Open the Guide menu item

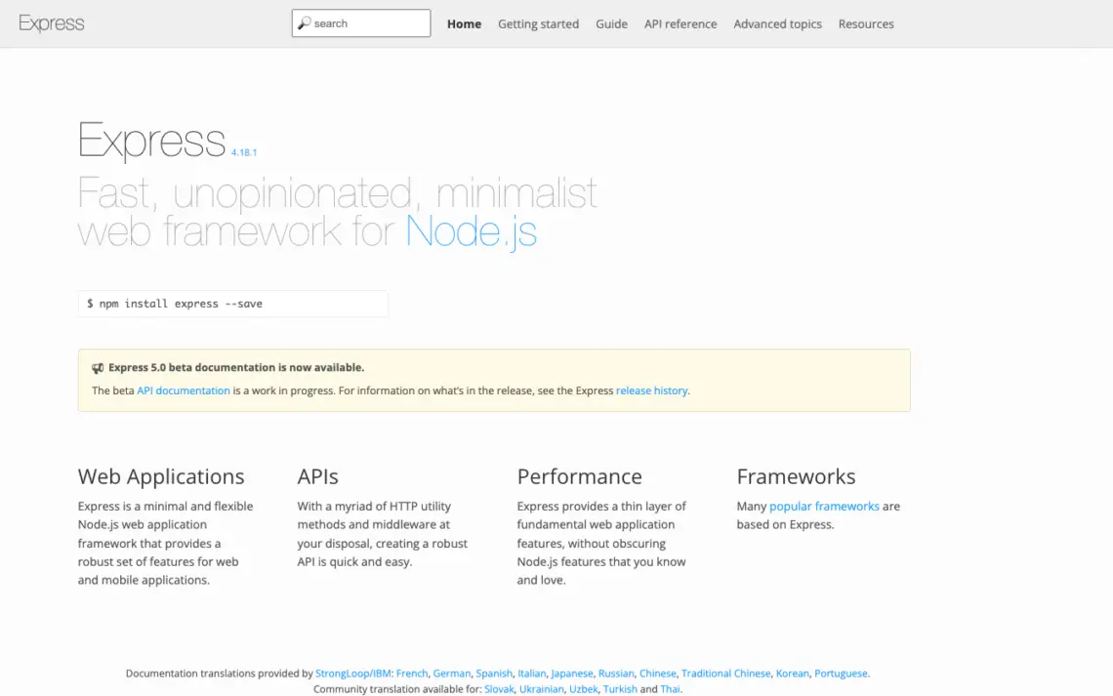pos(611,23)
